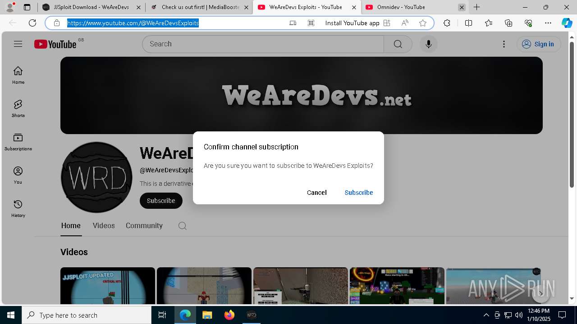This screenshot has height=324, width=577.
Task: Open the tab actions menu icon
Action: (x=27, y=7)
